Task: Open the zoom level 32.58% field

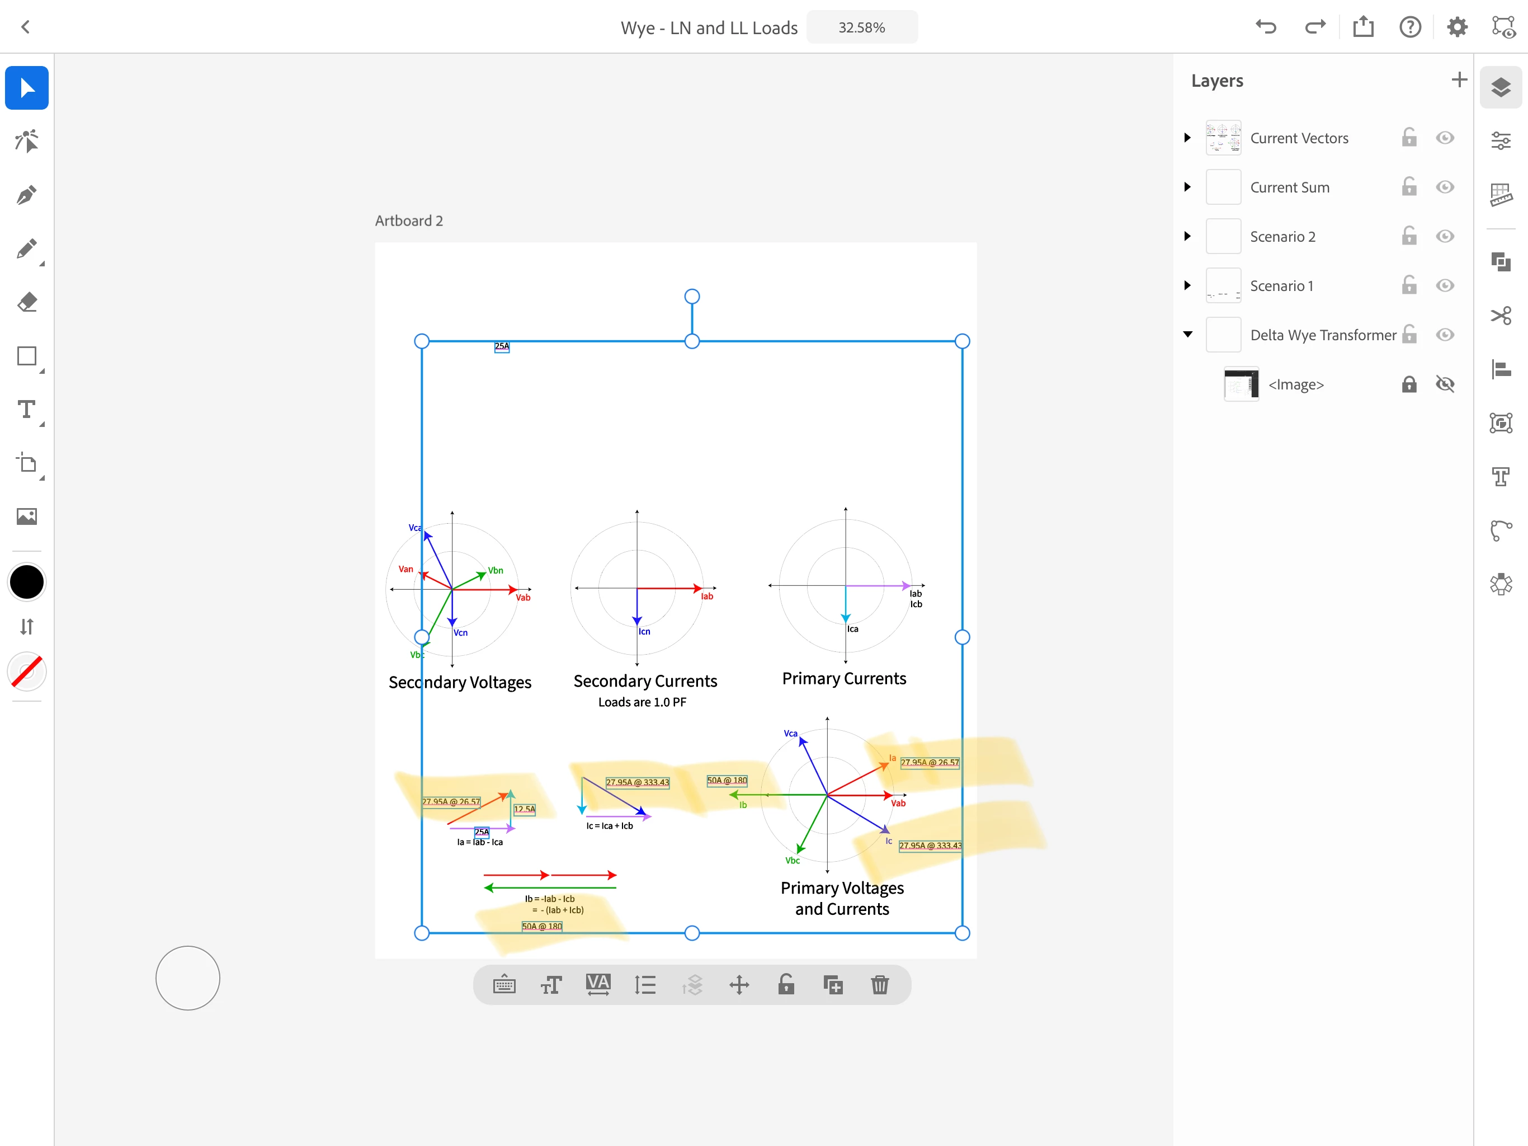Action: [861, 27]
